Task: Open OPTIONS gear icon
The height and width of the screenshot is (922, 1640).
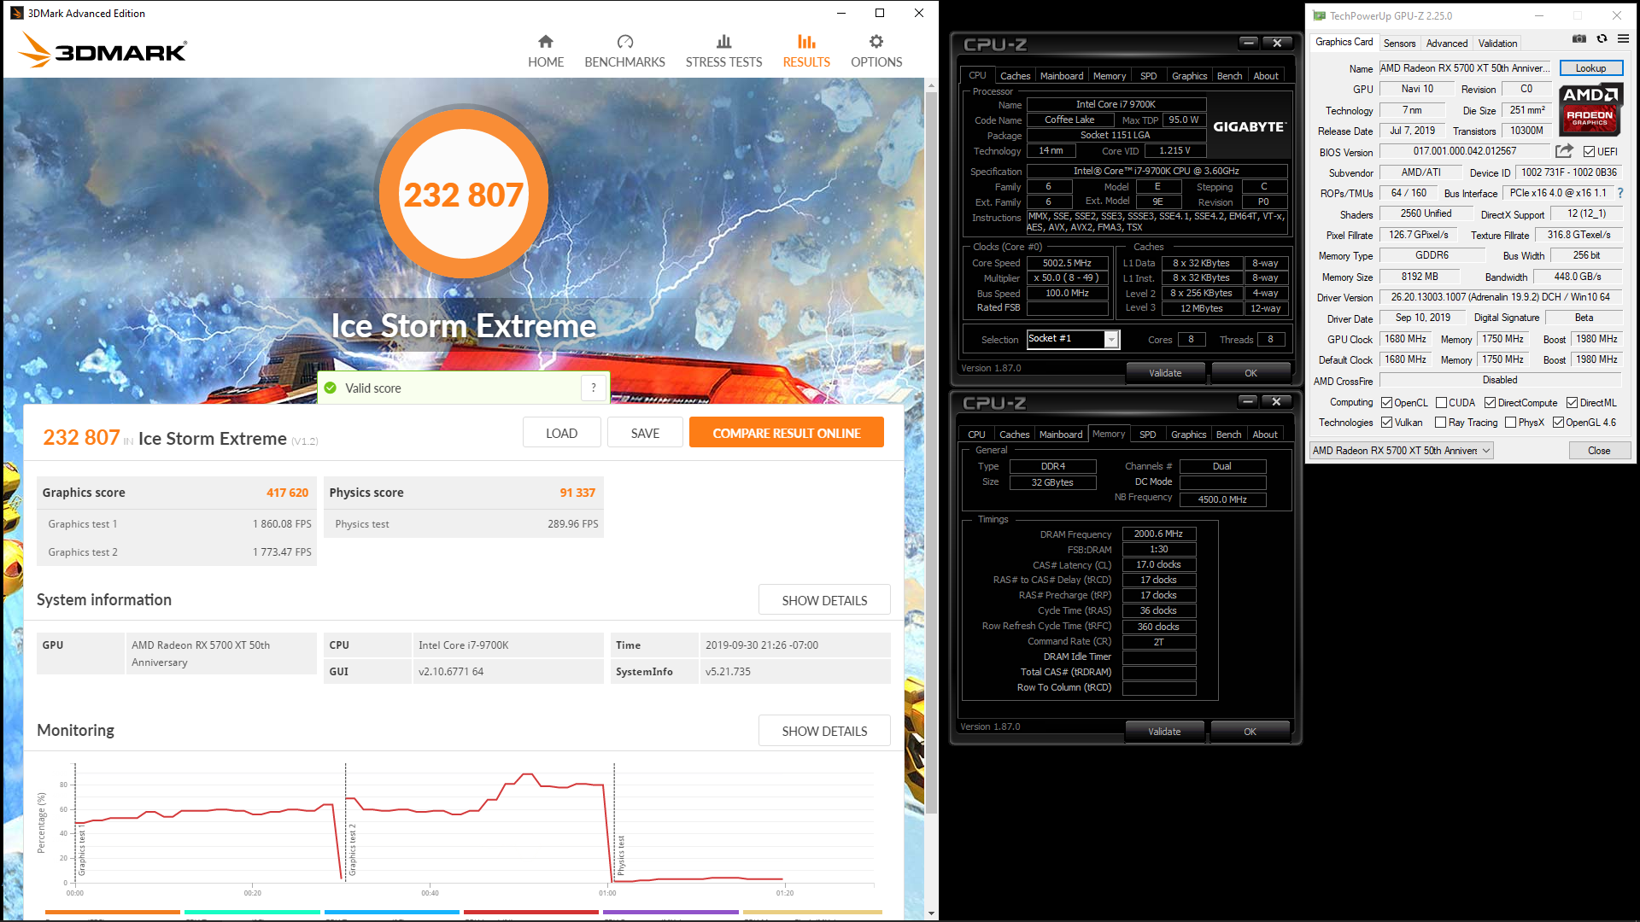Action: [876, 41]
